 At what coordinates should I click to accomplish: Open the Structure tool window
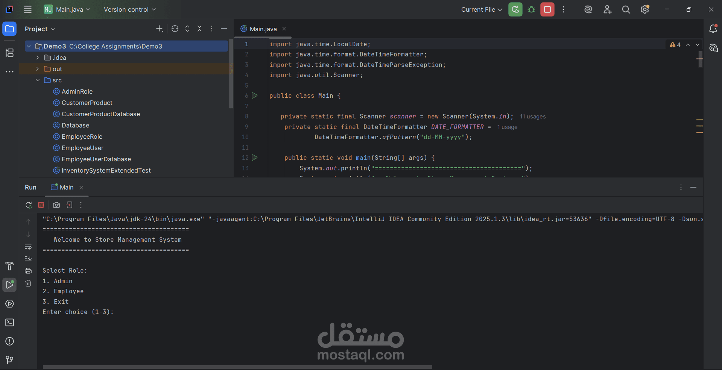[x=9, y=53]
